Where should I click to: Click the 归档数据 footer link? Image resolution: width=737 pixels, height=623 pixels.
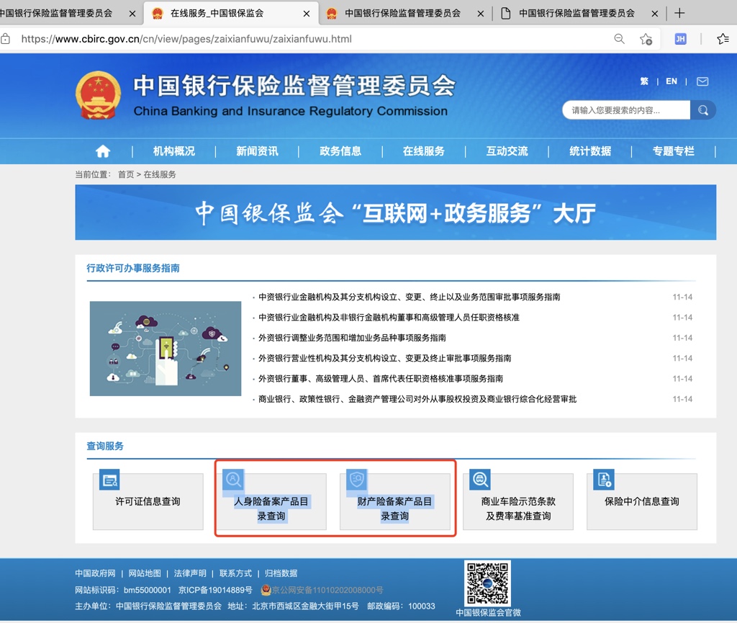[281, 573]
